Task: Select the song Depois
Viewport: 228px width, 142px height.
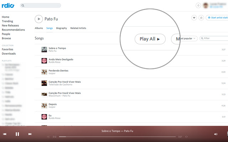Action: [53, 104]
